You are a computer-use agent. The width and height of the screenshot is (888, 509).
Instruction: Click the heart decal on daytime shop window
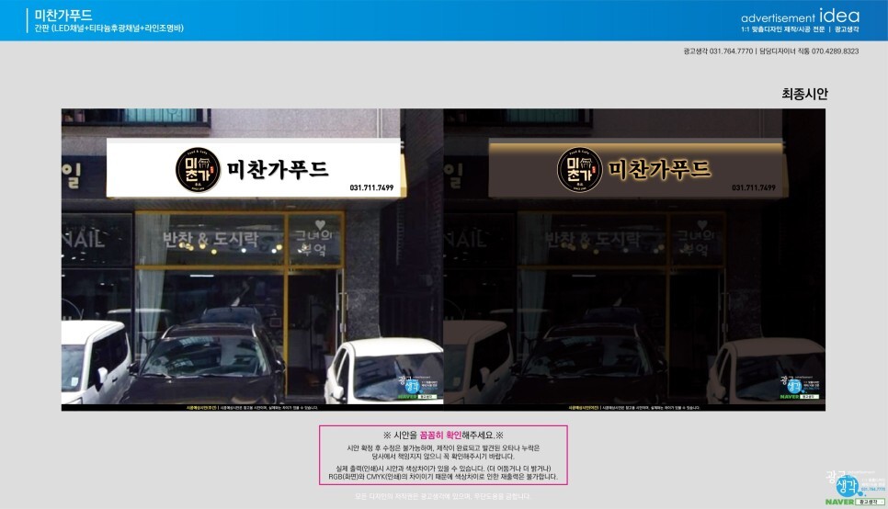pyautogui.click(x=319, y=225)
